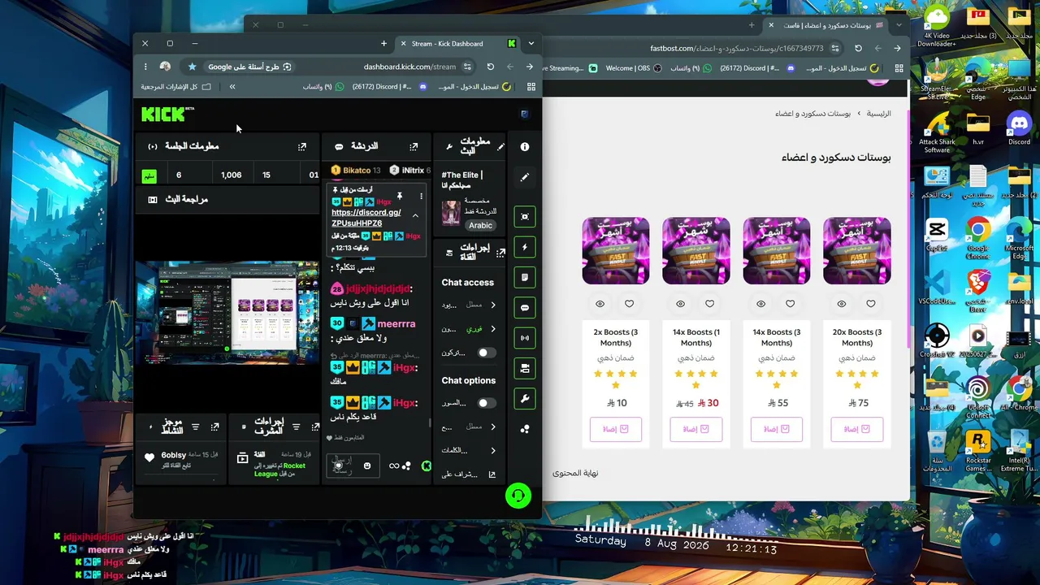Open tab search dropdown in fastbost window
The width and height of the screenshot is (1040, 585).
tap(898, 25)
